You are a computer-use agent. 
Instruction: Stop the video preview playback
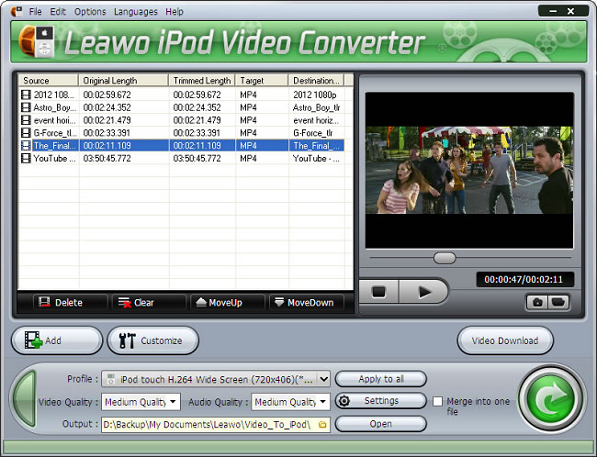click(x=378, y=292)
